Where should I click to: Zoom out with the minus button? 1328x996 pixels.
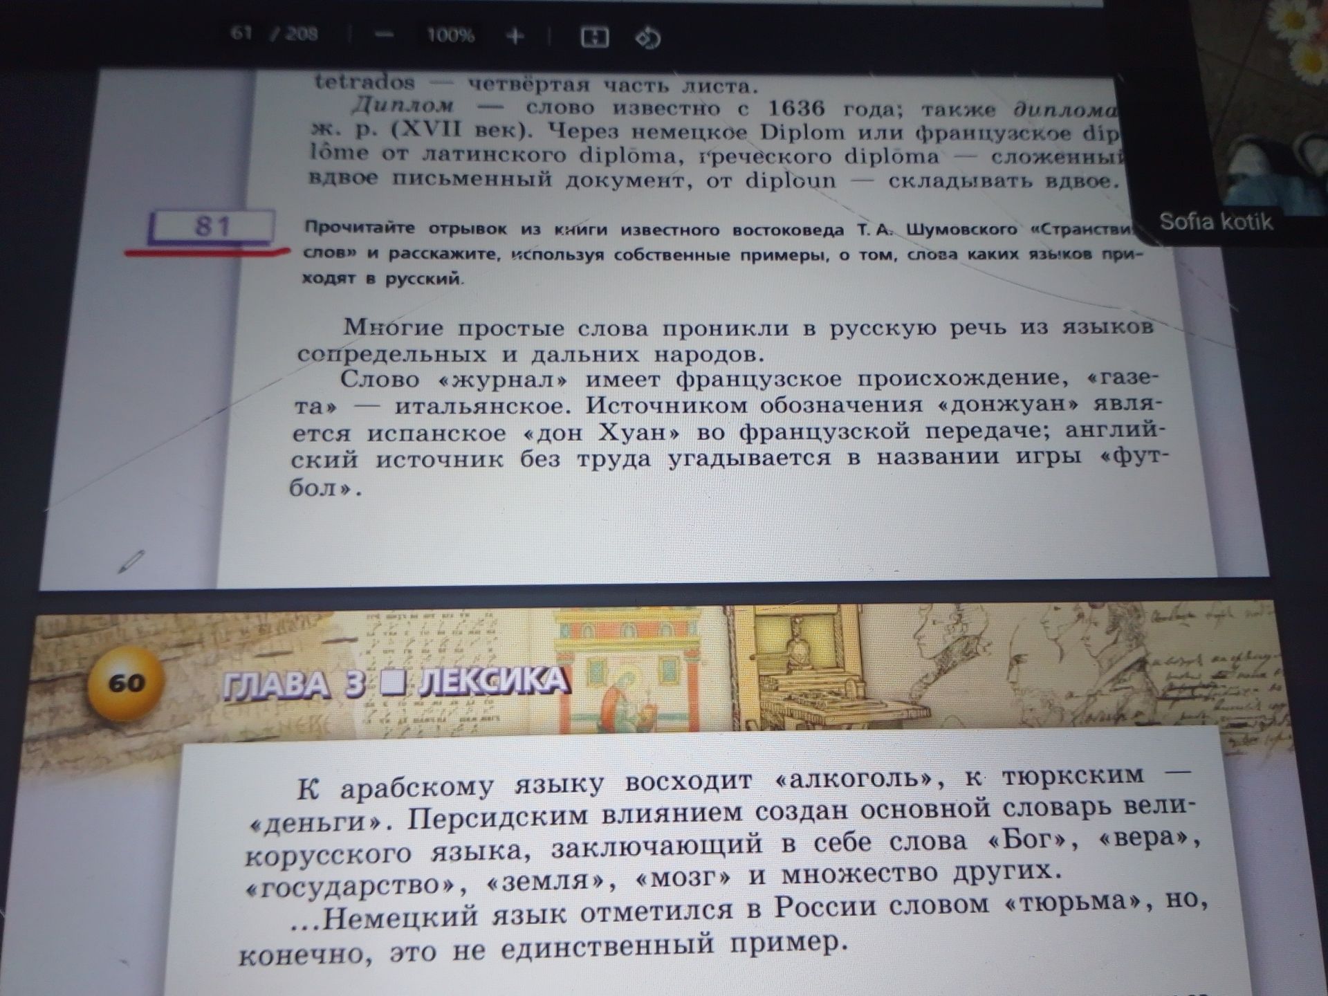[384, 35]
